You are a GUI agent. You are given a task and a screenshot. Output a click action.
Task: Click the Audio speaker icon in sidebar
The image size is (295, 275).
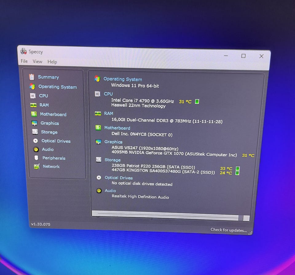click(36, 149)
